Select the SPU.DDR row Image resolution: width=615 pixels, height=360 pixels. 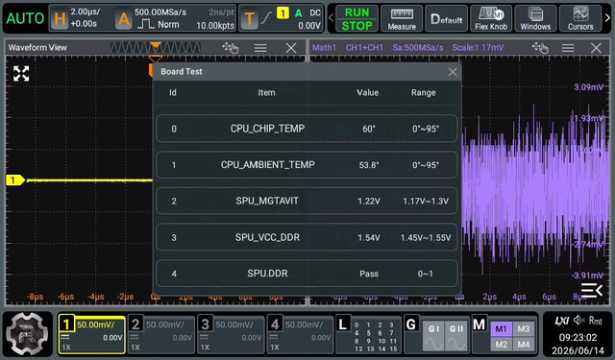(x=307, y=274)
